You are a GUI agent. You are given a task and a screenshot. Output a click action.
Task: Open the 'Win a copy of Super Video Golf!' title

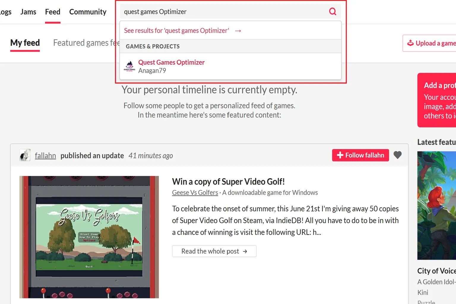[x=228, y=182]
